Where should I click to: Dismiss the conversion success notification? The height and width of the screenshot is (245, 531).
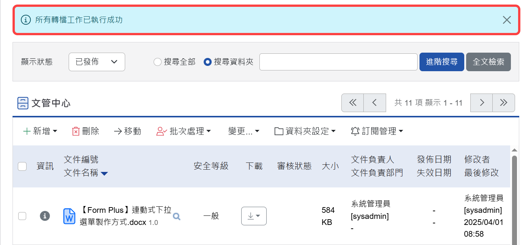507,20
